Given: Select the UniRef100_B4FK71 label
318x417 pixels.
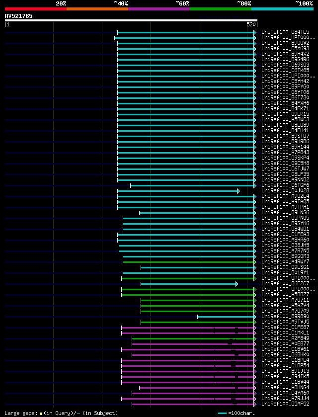Looking at the screenshot, I should [x=285, y=109].
